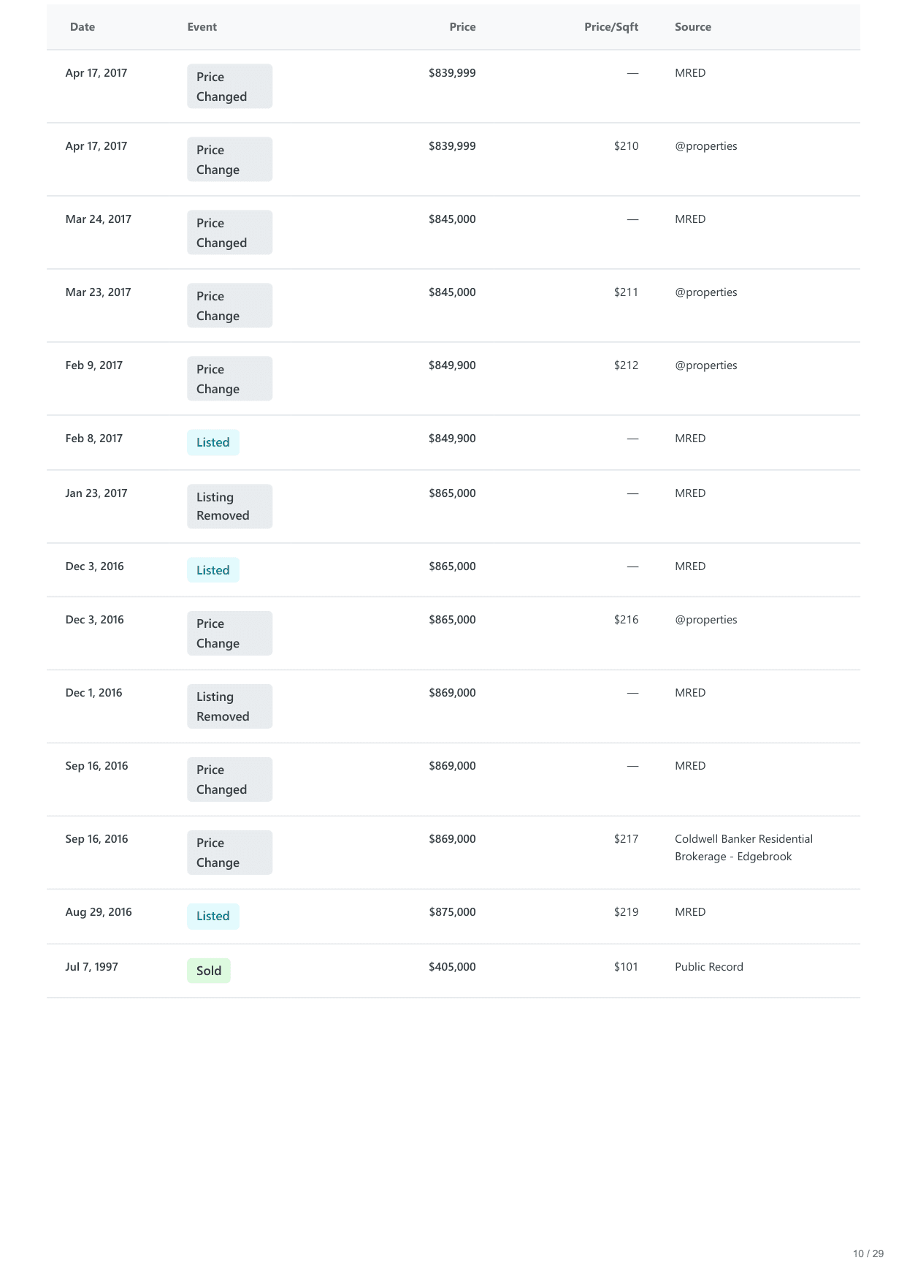The image size is (907, 1282).
Task: Select the $405,000 sold price
Action: (452, 967)
